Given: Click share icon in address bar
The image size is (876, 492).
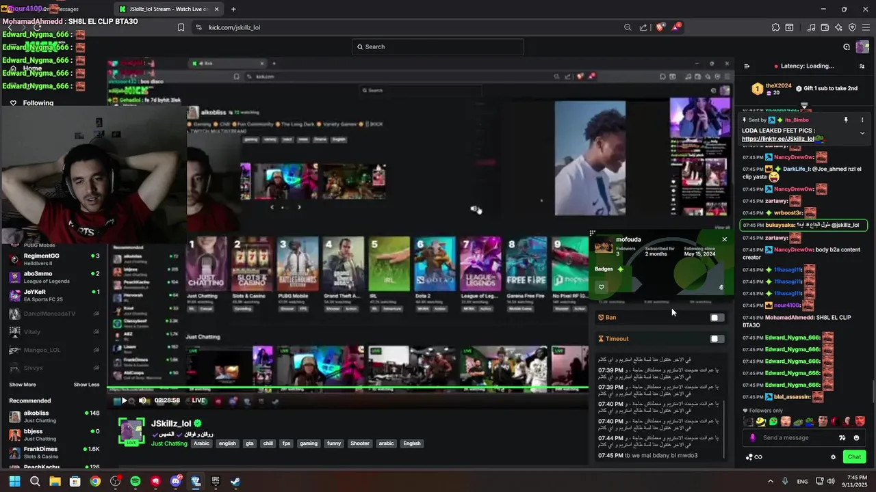Looking at the screenshot, I should pos(643,27).
